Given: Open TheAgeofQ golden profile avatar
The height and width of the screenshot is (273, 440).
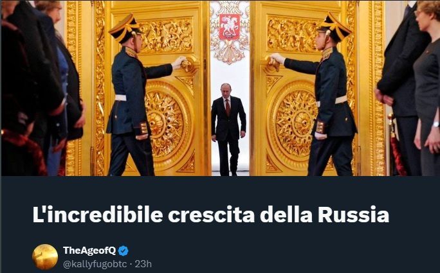Looking at the screenshot, I should click(45, 257).
